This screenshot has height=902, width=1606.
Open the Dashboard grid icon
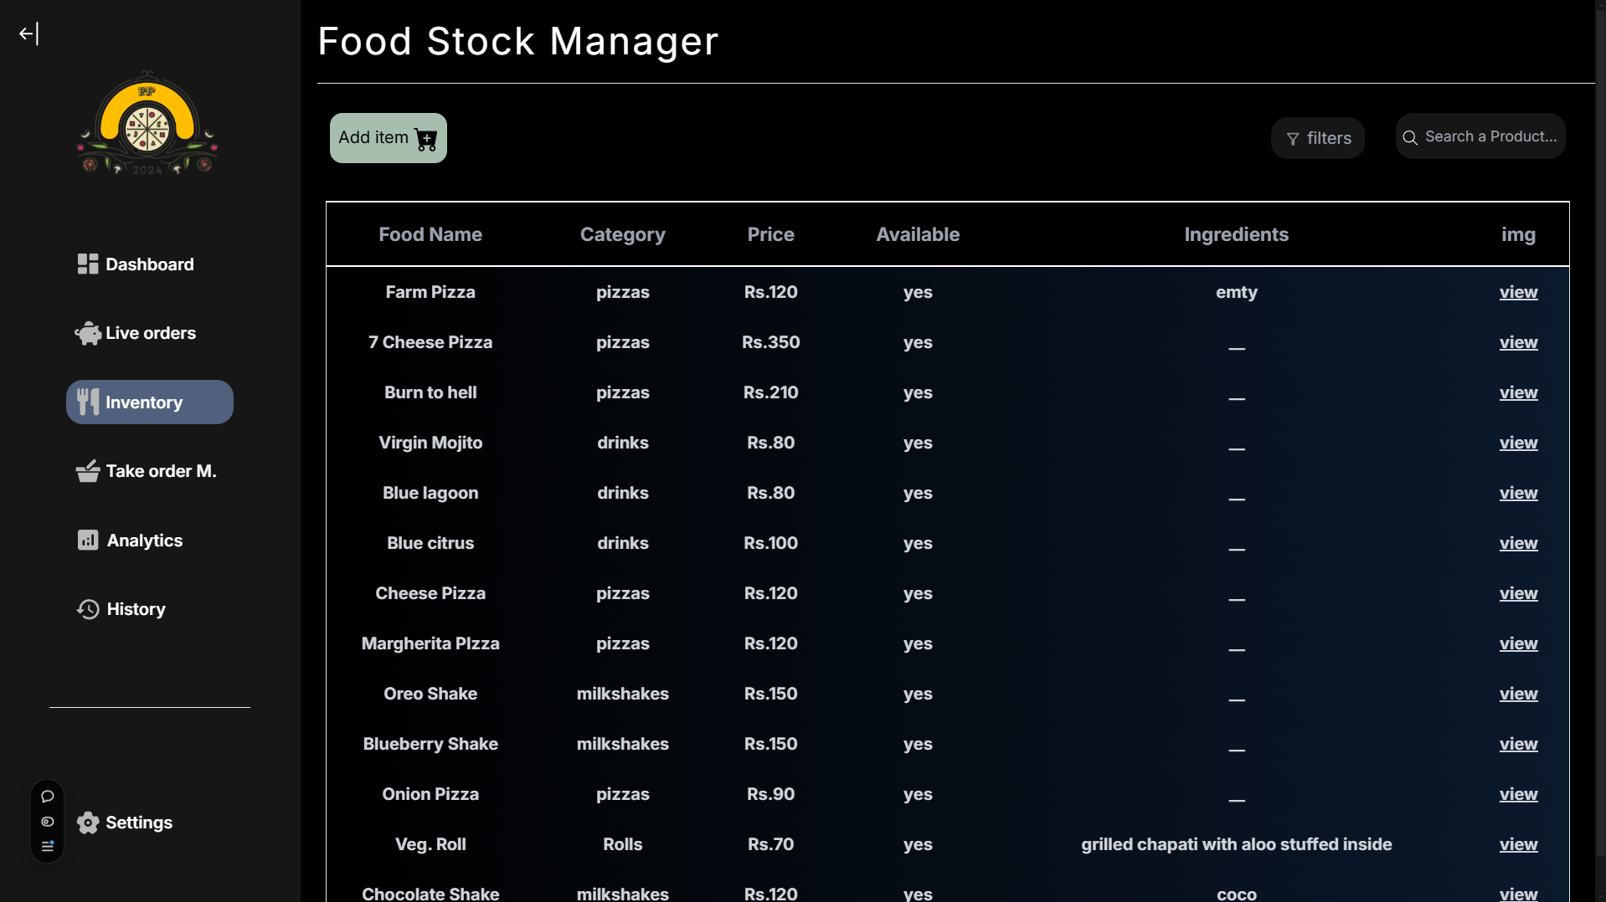pos(88,264)
